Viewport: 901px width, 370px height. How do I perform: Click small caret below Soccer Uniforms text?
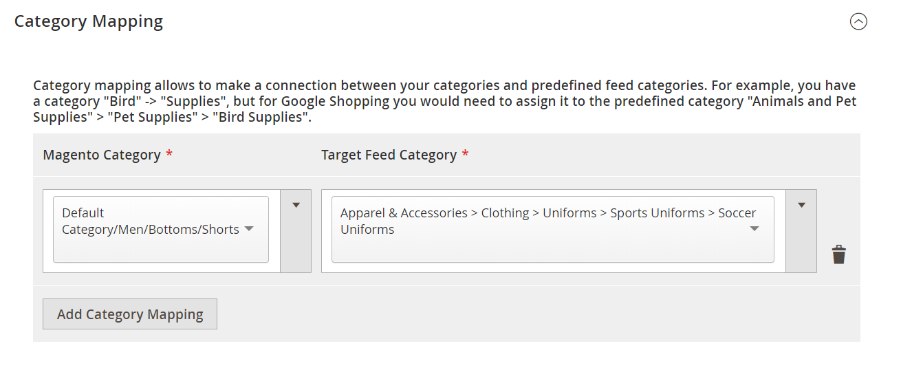(755, 230)
